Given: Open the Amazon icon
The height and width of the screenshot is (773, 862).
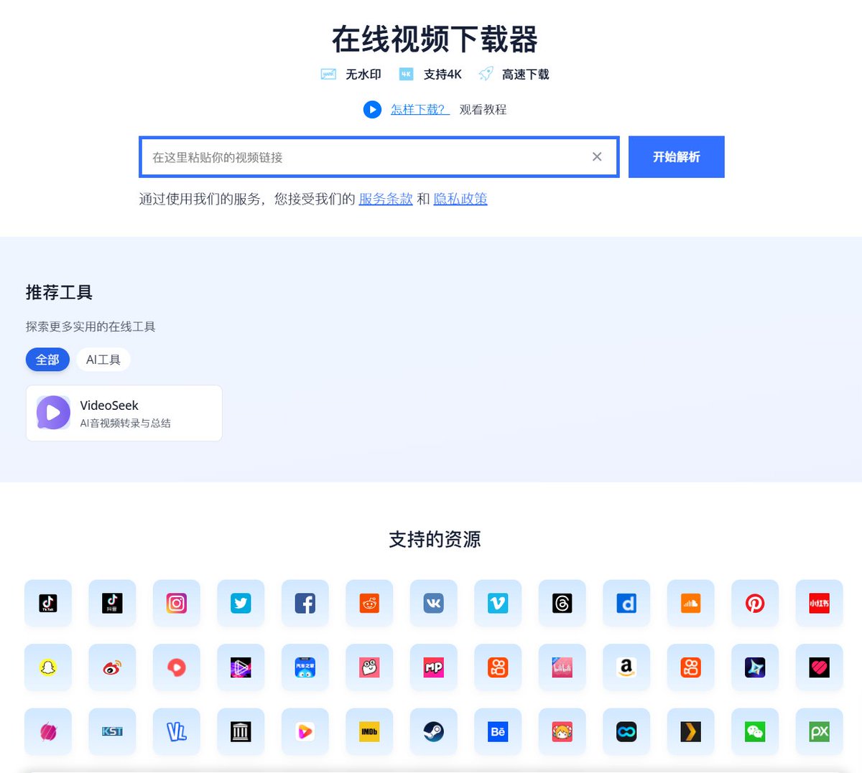Looking at the screenshot, I should click(x=626, y=667).
